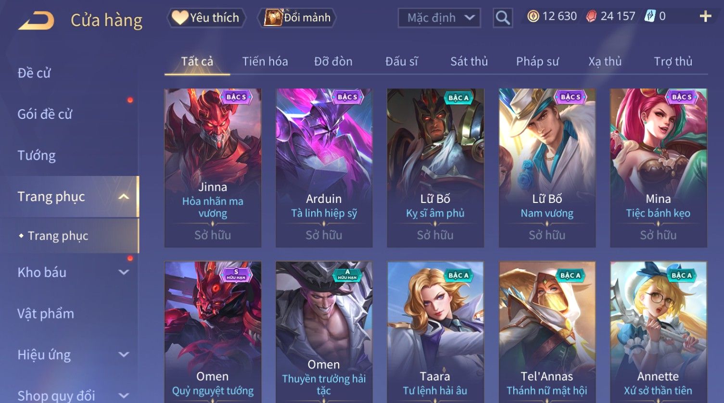The height and width of the screenshot is (403, 724).
Task: Tap the plus icon to add currency
Action: [705, 16]
